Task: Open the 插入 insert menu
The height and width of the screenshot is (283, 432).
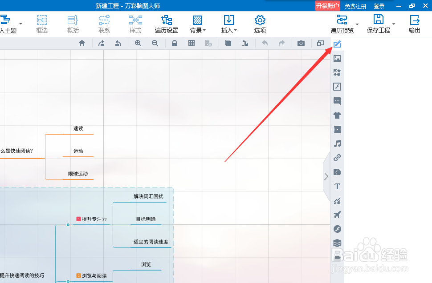Action: click(229, 24)
